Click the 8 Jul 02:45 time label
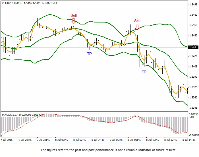Screen dimensions: 199x157 coord(80,140)
